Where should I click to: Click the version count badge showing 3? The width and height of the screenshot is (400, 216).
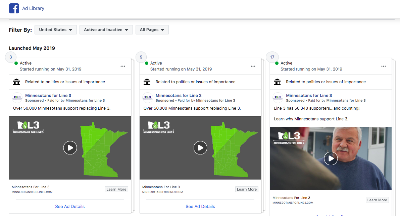11,57
